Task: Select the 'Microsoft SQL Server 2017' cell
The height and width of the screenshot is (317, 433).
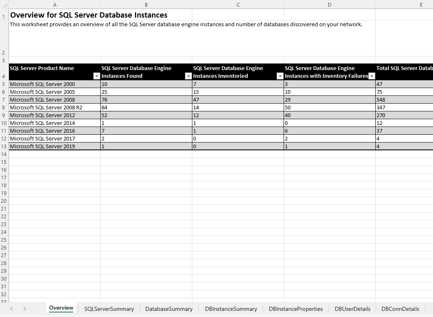Action: point(55,138)
